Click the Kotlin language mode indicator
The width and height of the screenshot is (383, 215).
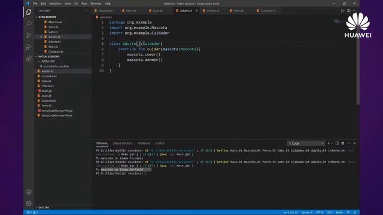(x=339, y=213)
